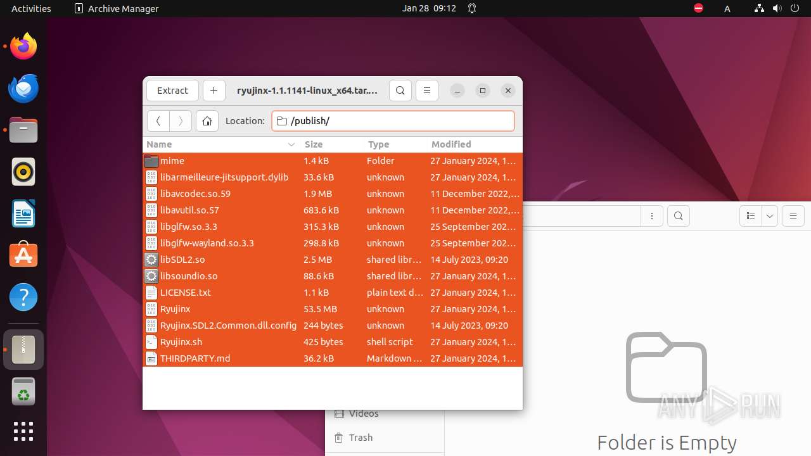This screenshot has height=456, width=811.
Task: Go forward to next location
Action: tap(181, 121)
